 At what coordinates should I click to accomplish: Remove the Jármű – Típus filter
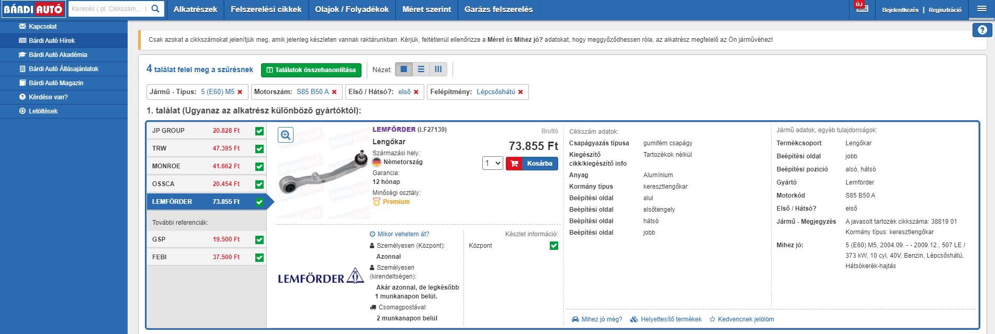240,92
